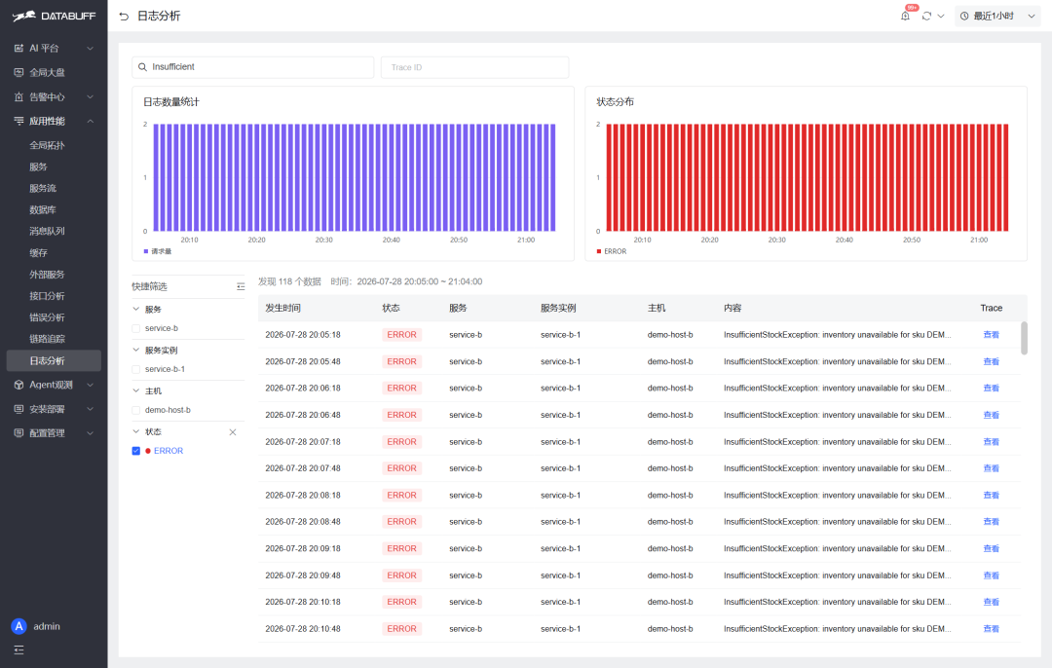Expand the 安装部署 menu chevron
Viewport: 1052px width, 668px height.
coord(90,409)
